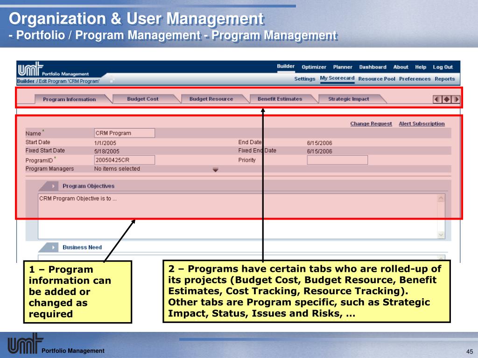Screen dimensions: 478x358
Task: Open the Budget Resource tab
Action: (x=211, y=99)
